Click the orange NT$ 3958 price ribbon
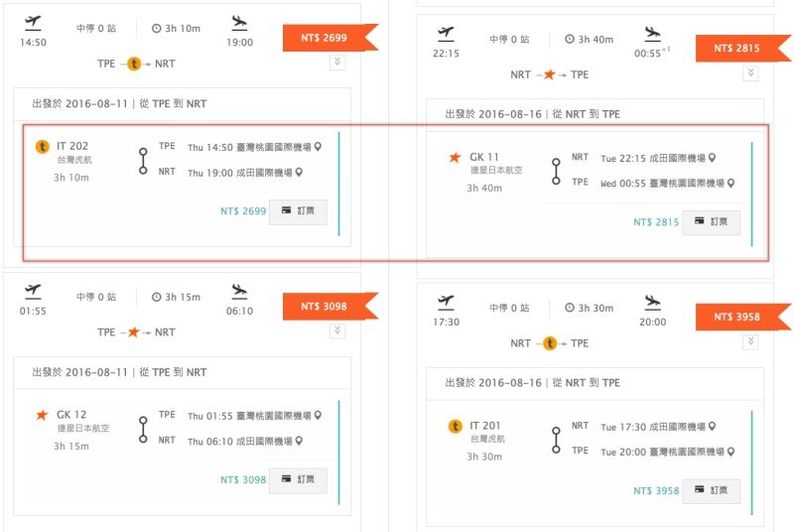 click(x=739, y=317)
